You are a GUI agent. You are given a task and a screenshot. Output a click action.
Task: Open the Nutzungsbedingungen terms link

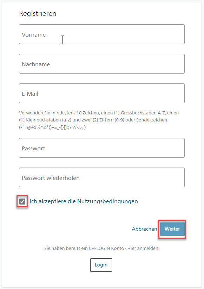pos(108,201)
